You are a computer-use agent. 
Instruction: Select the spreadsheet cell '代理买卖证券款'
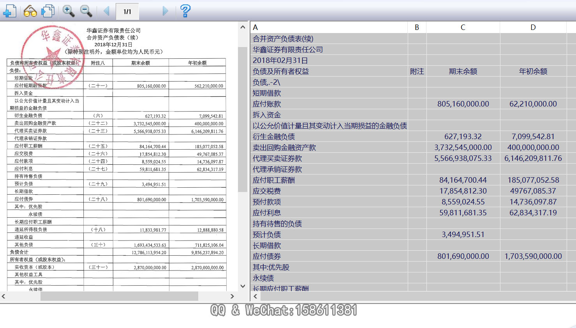point(329,158)
